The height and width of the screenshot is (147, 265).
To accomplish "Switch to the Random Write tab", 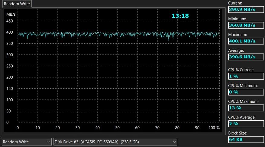I will coord(16,4).
